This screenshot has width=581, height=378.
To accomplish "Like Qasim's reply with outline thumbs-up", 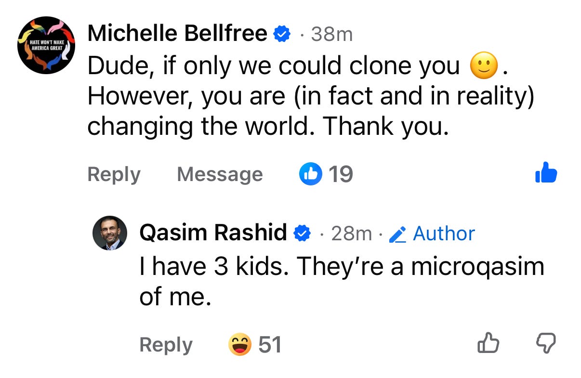I will [488, 344].
